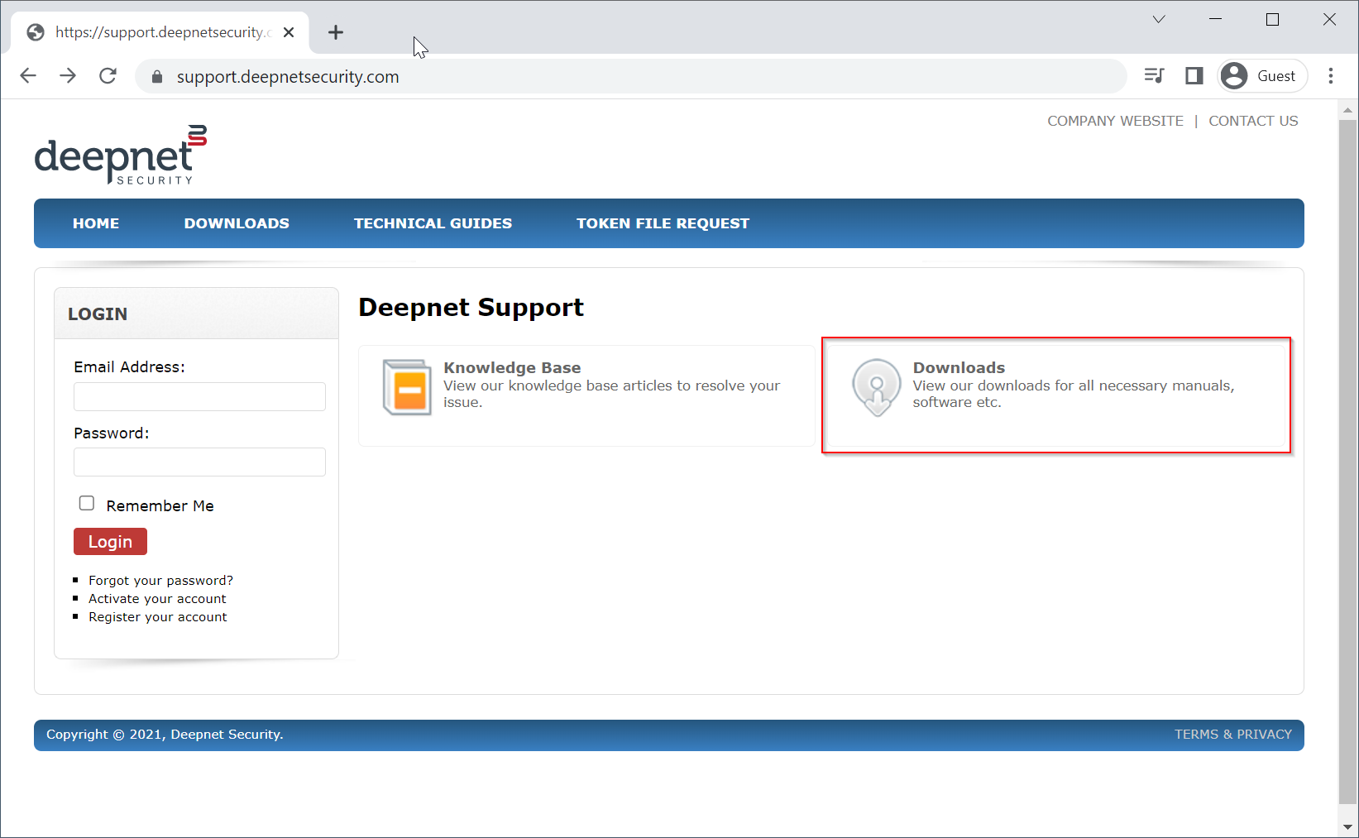Expand the tab search chevron
Viewport: 1359px width, 838px height.
point(1158,19)
